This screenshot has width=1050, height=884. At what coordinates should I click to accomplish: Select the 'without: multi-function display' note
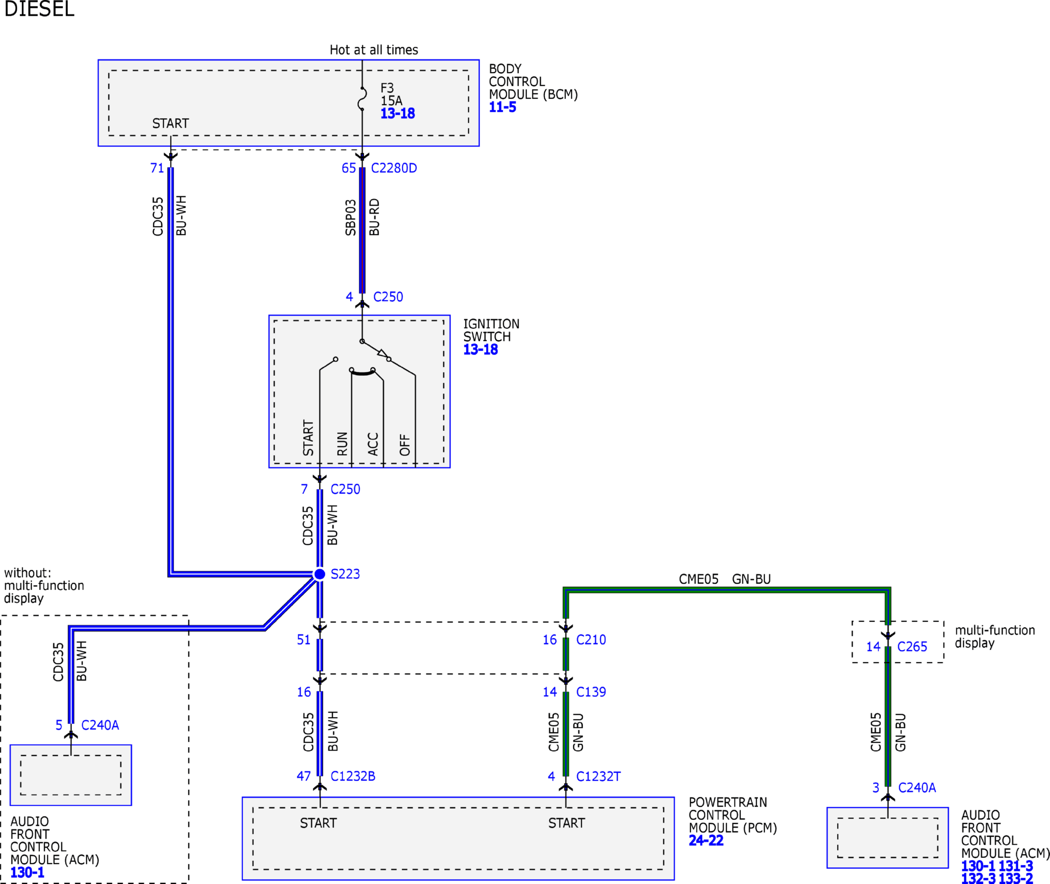pos(44,586)
